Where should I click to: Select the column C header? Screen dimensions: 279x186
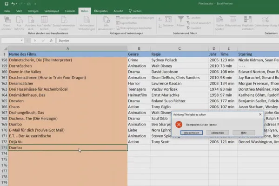point(179,48)
